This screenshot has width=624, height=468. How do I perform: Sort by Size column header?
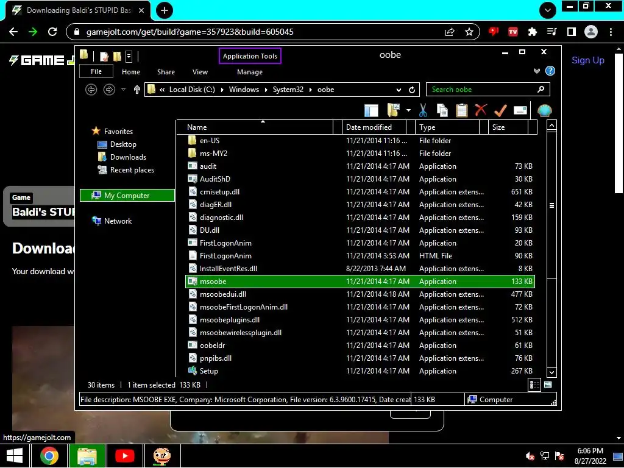tap(509, 127)
